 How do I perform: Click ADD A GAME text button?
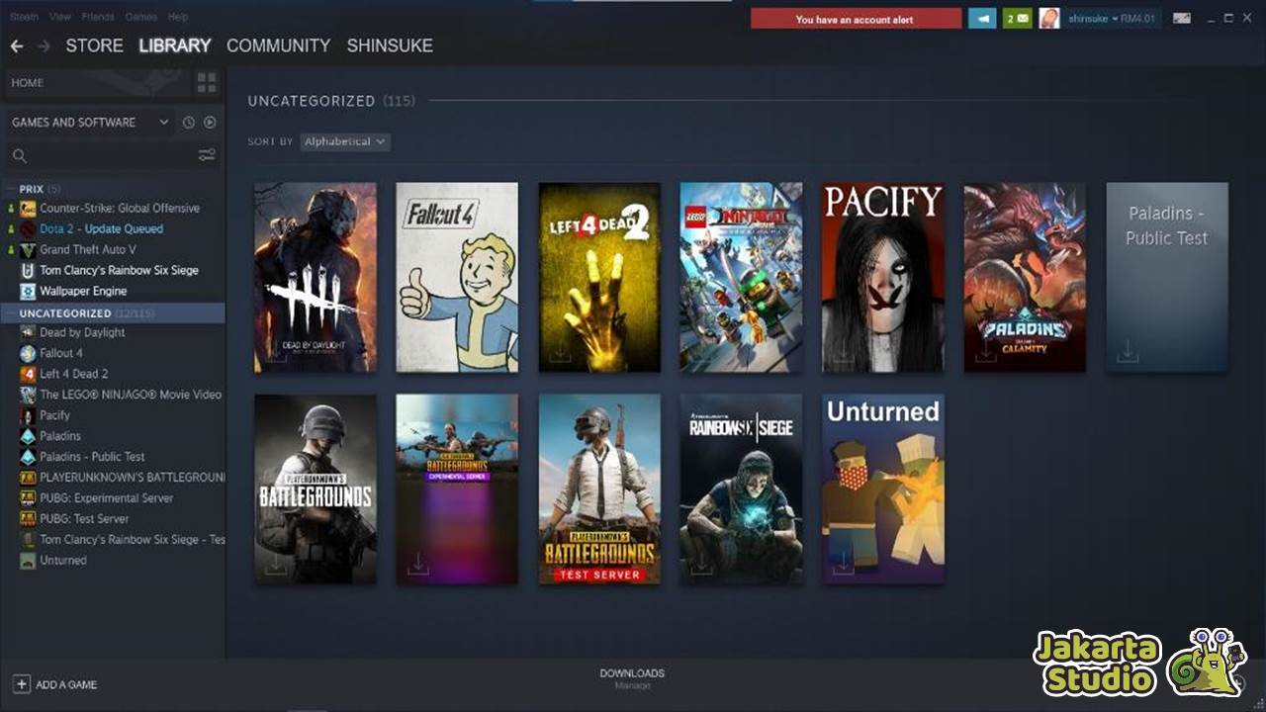(66, 684)
